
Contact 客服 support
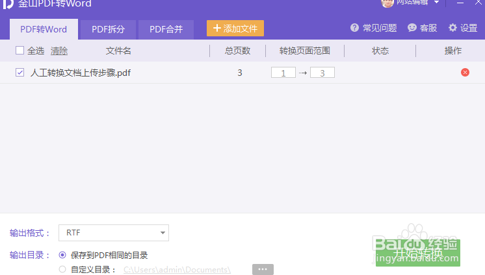pyautogui.click(x=422, y=28)
